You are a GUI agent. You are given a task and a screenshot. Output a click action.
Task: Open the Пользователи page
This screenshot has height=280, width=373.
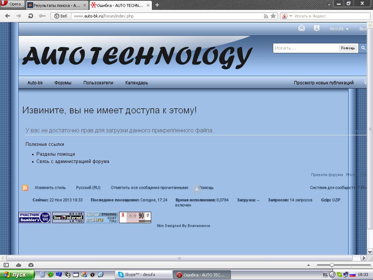[98, 83]
